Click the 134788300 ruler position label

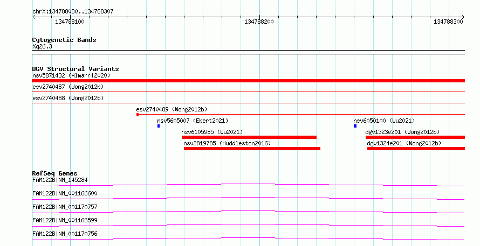coord(448,22)
